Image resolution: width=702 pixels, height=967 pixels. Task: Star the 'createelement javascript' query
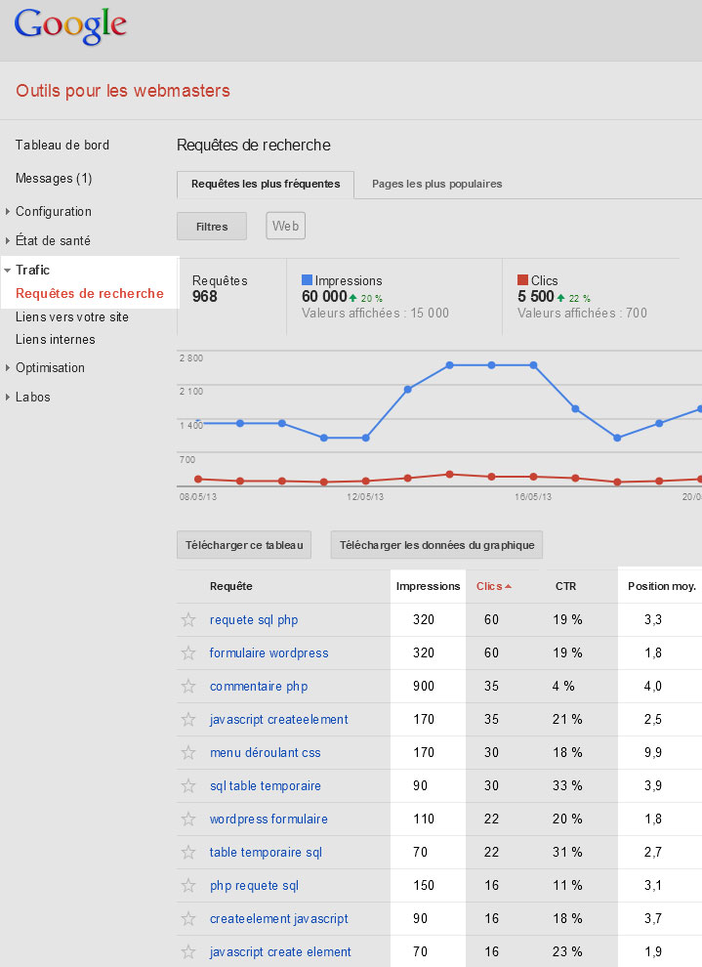coord(188,919)
